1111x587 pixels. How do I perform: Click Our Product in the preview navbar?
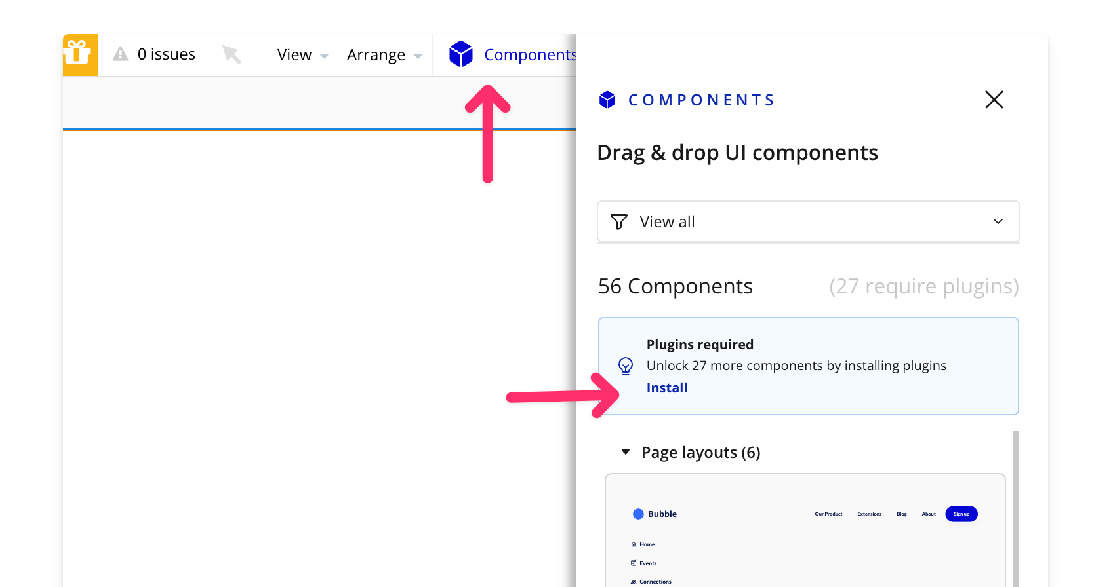[x=828, y=514]
